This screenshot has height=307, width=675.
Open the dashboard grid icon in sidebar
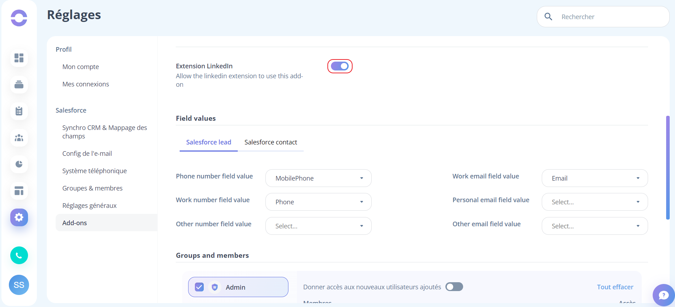pyautogui.click(x=19, y=58)
